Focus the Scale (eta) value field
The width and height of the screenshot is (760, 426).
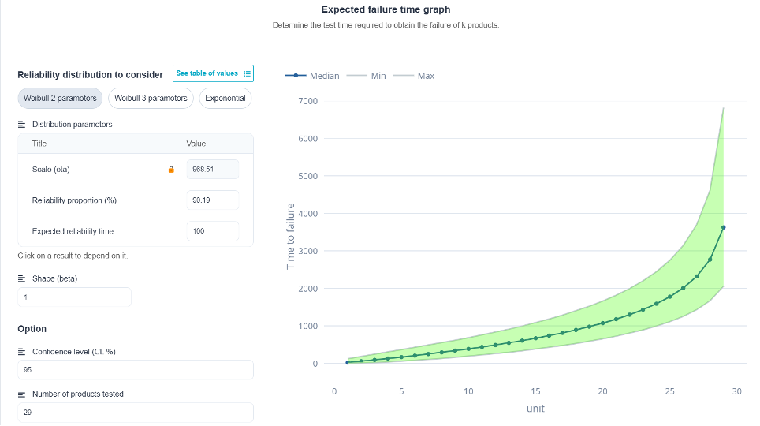(x=212, y=170)
